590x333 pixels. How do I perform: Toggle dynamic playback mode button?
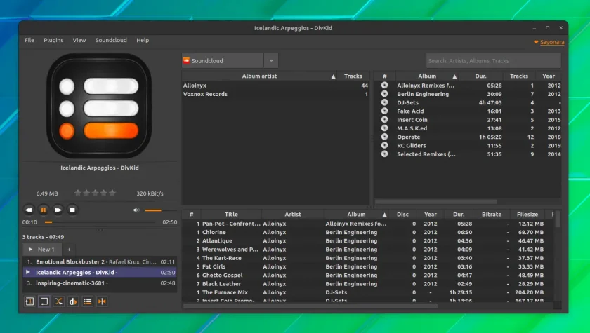point(73,301)
